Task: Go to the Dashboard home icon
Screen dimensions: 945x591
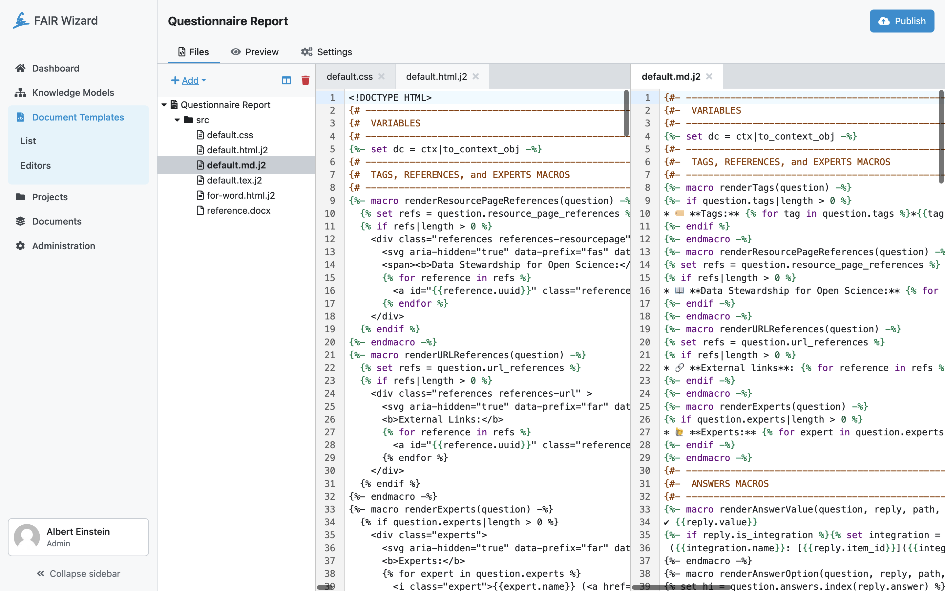Action: coord(20,68)
